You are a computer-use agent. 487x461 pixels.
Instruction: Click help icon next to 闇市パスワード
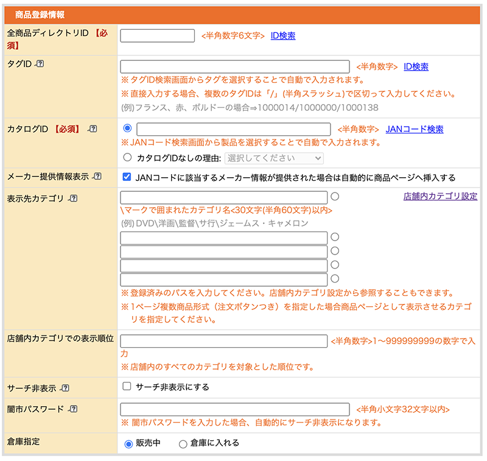tap(74, 409)
